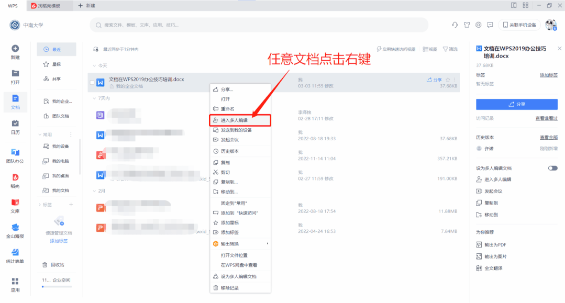This screenshot has width=565, height=303.
Task: Select 最近 in the left navigation
Action: point(57,49)
